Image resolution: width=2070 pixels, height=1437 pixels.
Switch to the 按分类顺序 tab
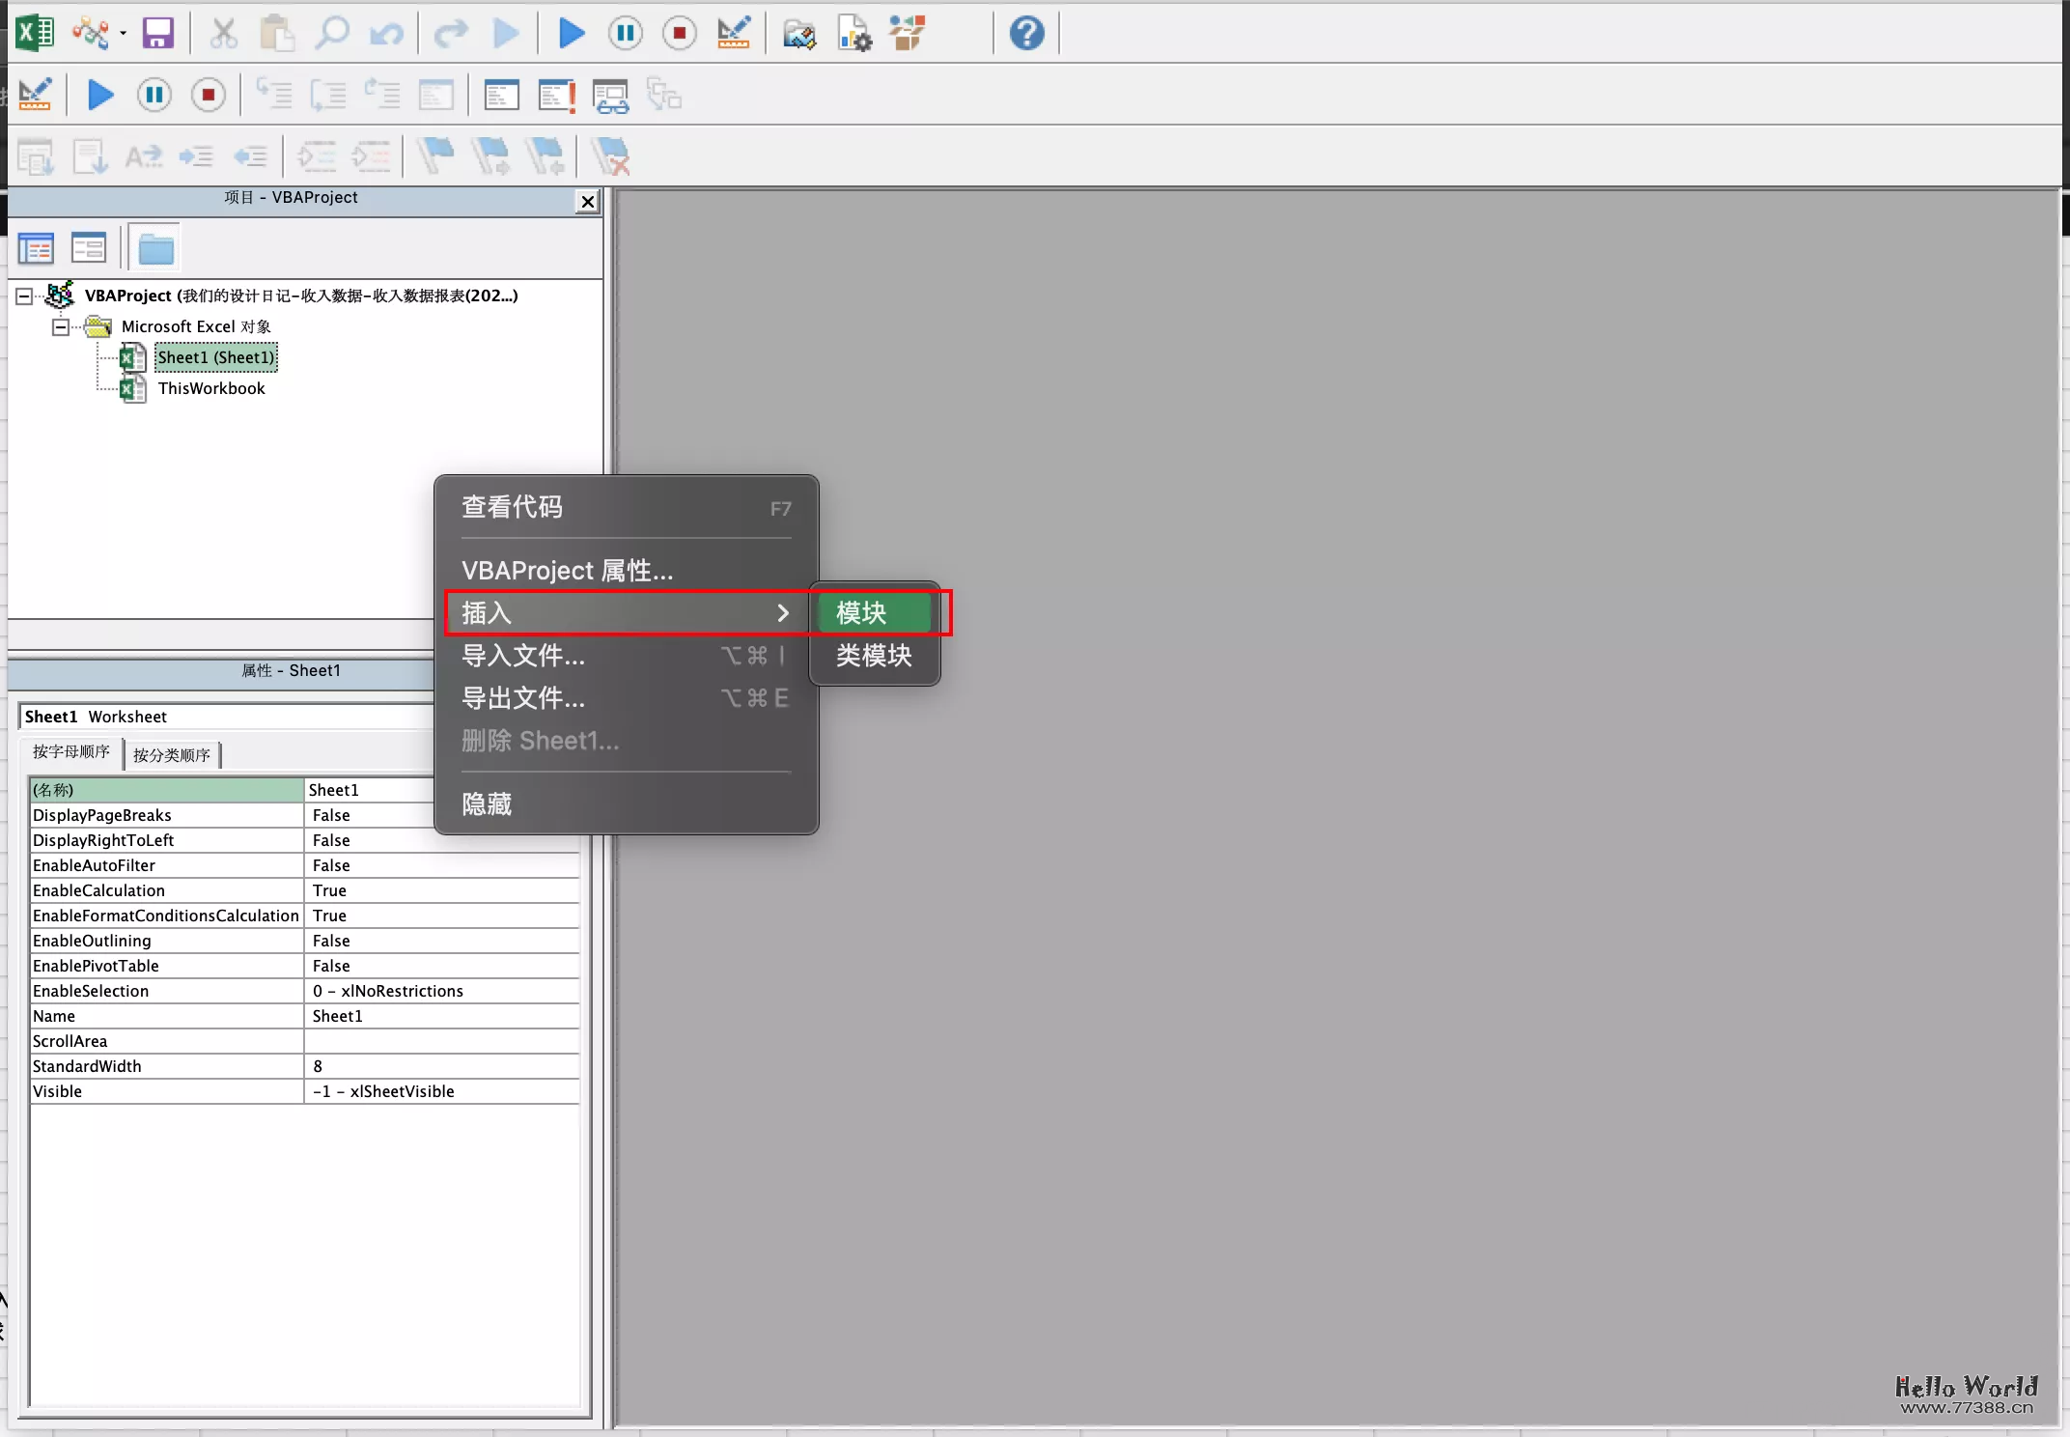pos(172,754)
